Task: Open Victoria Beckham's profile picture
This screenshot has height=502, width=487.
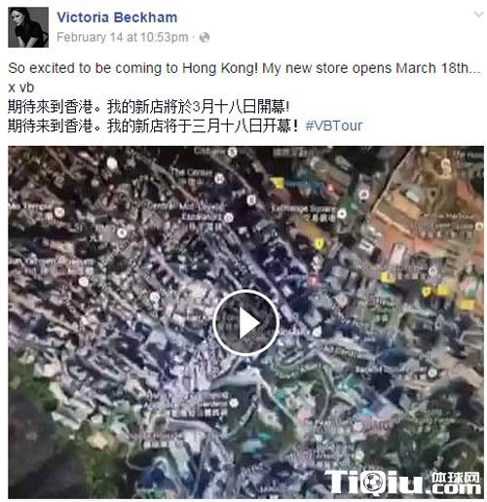Action: [28, 27]
